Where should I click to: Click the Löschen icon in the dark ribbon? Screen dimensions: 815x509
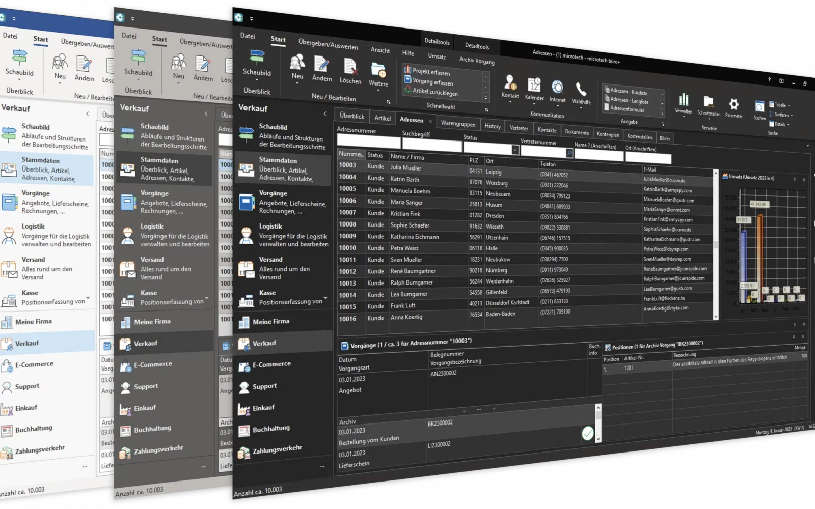(x=350, y=68)
